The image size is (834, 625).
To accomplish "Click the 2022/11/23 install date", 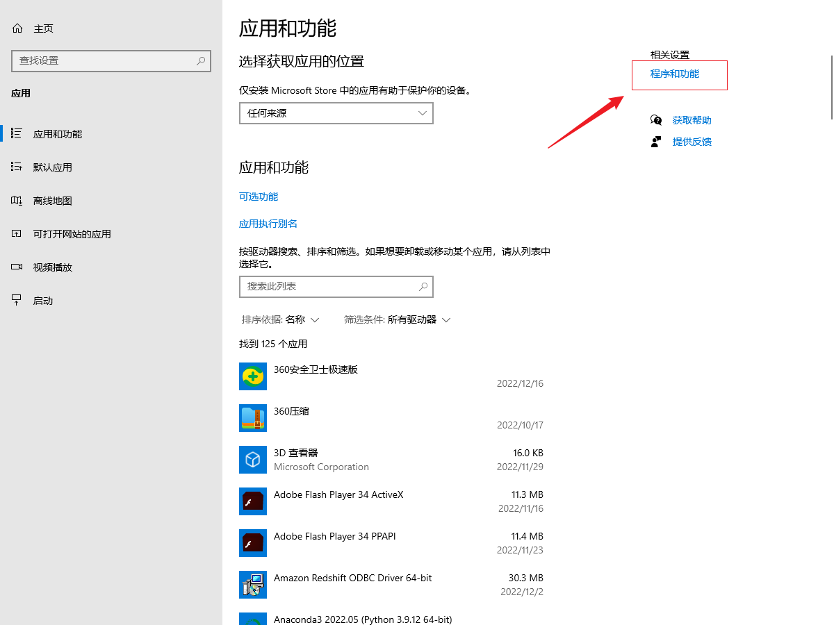I will click(x=520, y=550).
